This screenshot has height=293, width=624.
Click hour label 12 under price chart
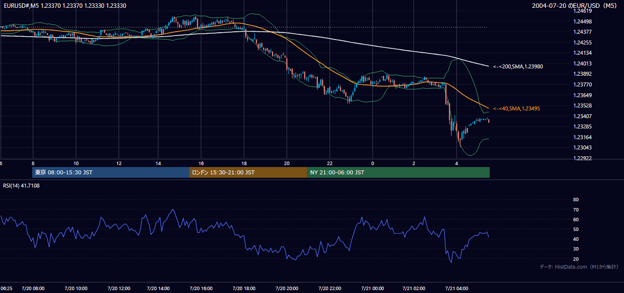pos(119,163)
